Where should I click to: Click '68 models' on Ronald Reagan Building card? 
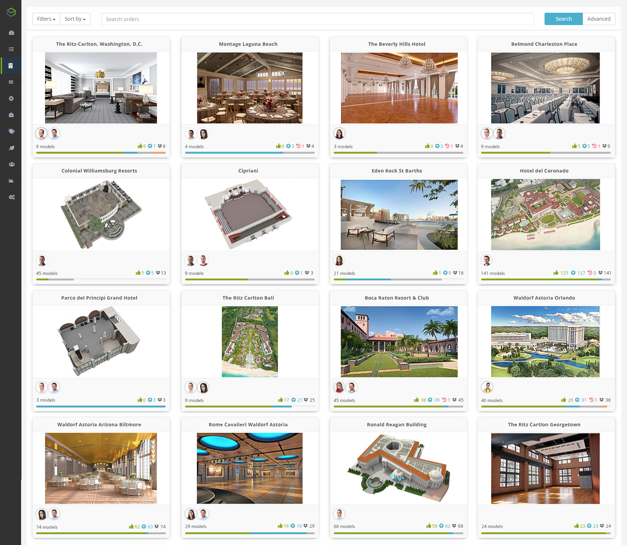[344, 526]
